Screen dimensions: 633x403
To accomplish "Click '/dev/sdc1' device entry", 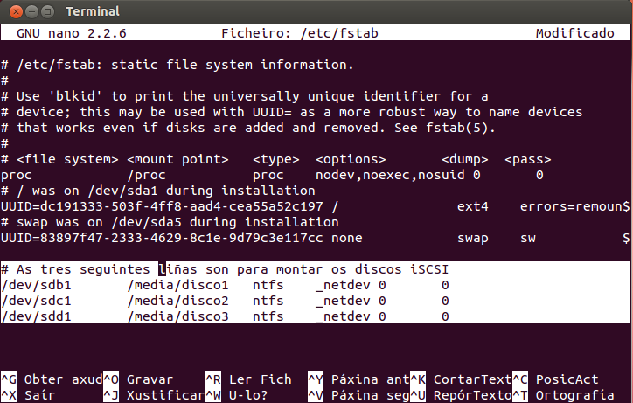I will (36, 301).
